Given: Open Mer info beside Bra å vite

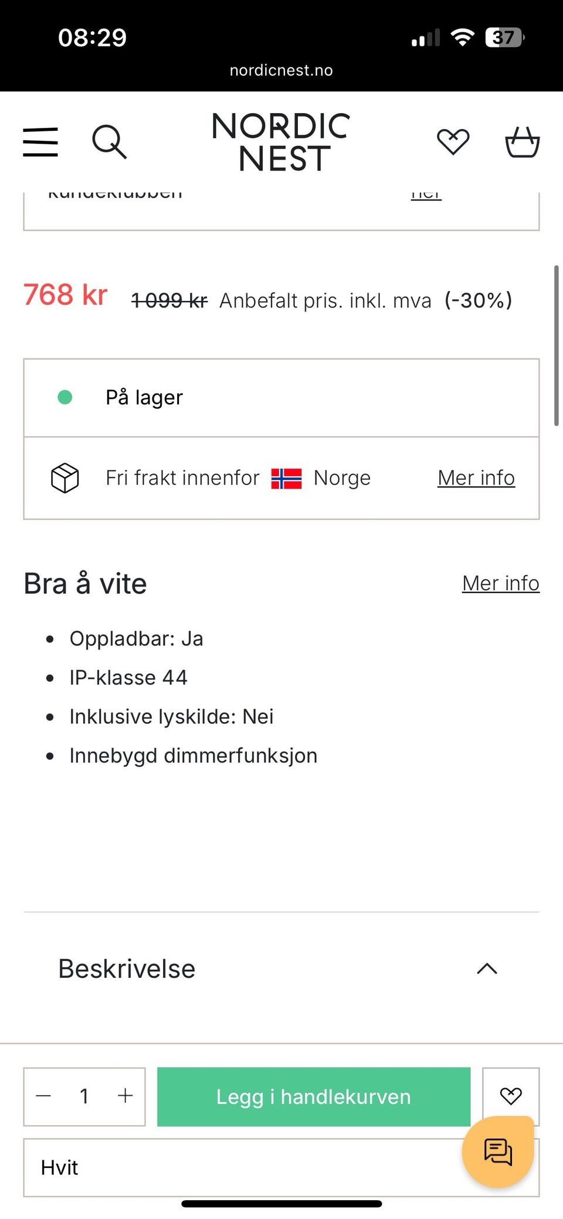Looking at the screenshot, I should (500, 584).
